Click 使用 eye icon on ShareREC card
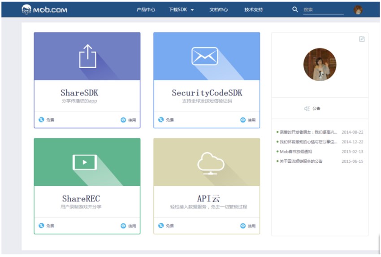This screenshot has width=381, height=257. 123,226
